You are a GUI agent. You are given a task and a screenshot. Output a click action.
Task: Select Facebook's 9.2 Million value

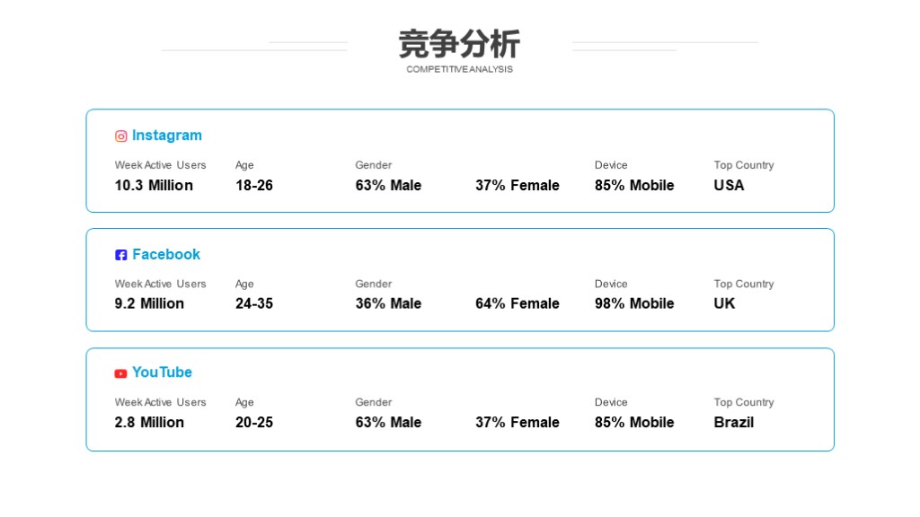(x=149, y=303)
